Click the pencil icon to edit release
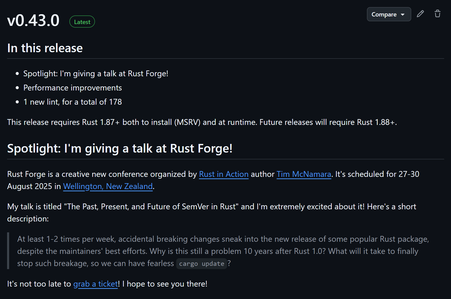This screenshot has height=299, width=451. (x=420, y=14)
